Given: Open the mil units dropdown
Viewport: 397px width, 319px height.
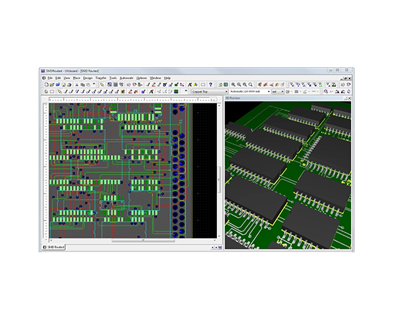Looking at the screenshot, I should [x=278, y=91].
